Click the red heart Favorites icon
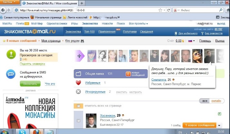 (x=78, y=83)
